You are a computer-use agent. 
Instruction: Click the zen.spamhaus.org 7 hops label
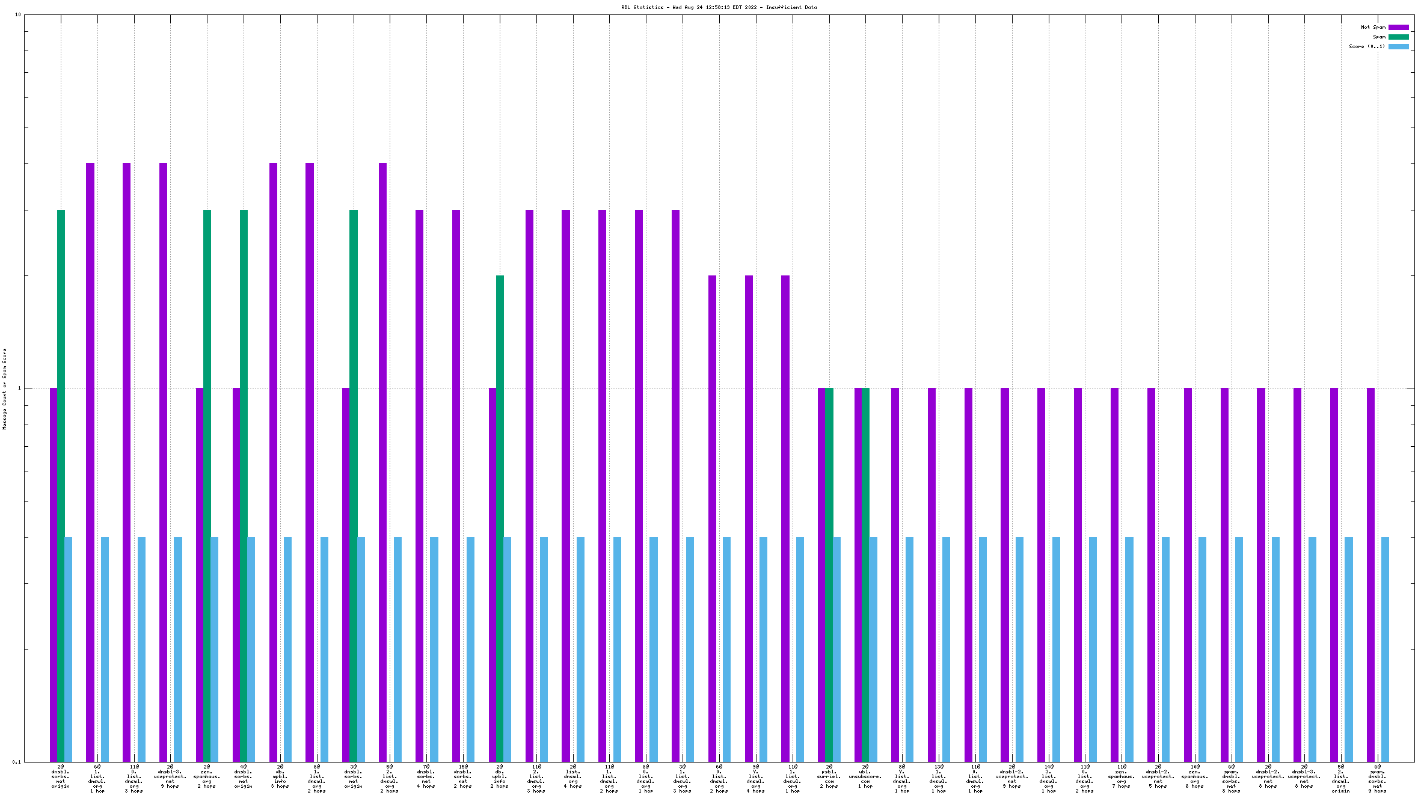(x=1122, y=776)
